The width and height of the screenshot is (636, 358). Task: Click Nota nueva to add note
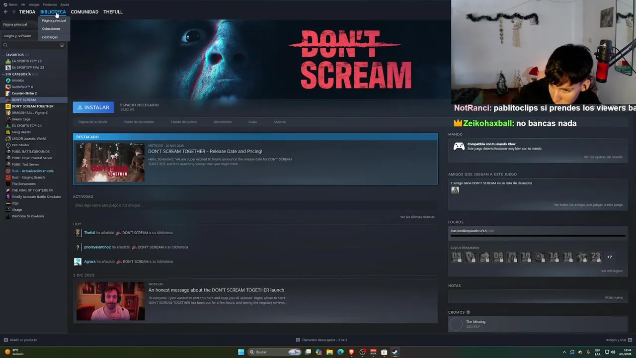[614, 297]
